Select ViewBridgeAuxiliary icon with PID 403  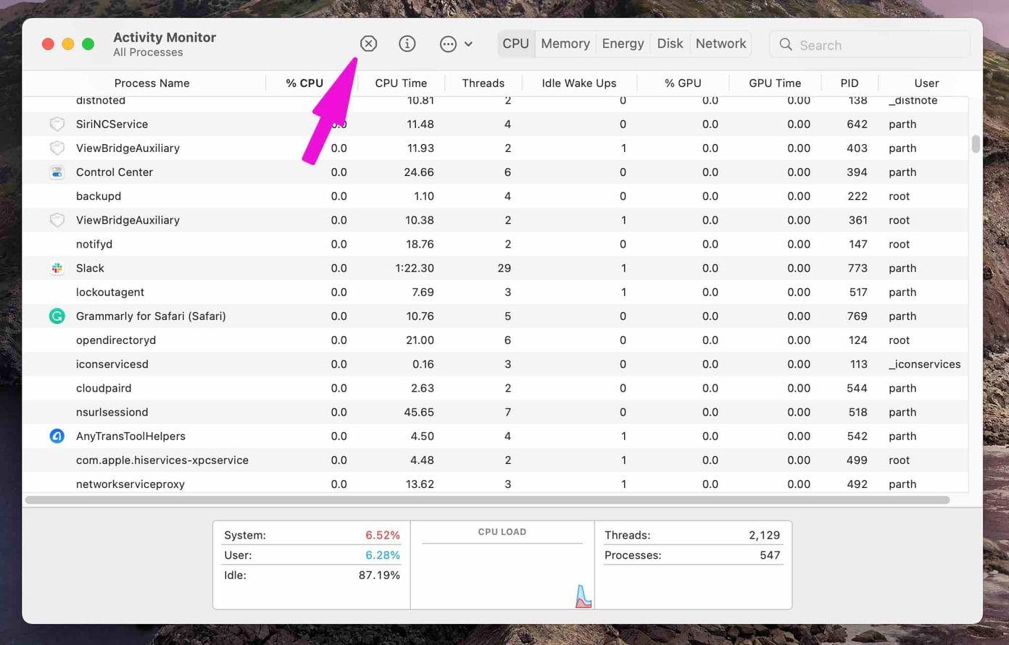pos(57,148)
